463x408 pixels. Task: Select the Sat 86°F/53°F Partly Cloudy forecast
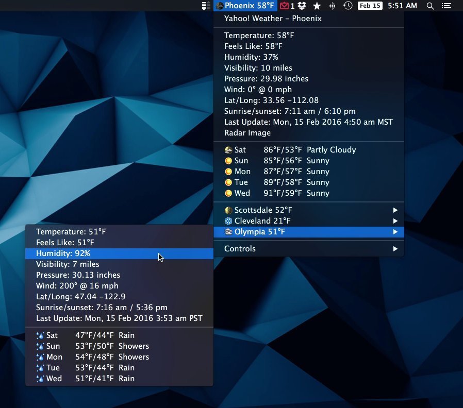(x=308, y=150)
